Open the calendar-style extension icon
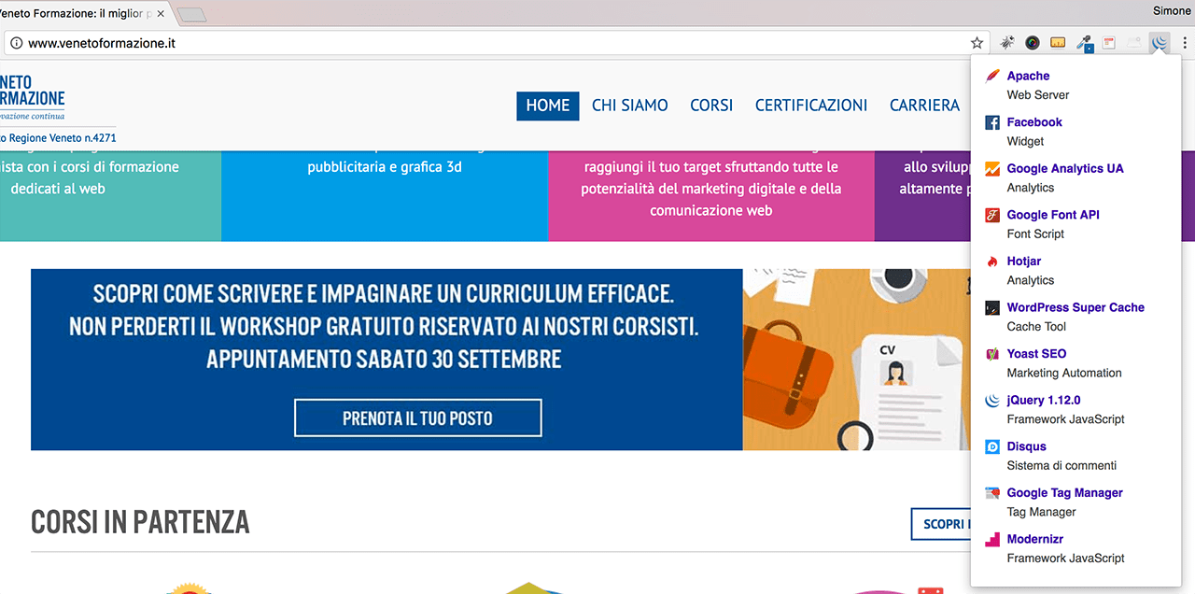 [1109, 43]
